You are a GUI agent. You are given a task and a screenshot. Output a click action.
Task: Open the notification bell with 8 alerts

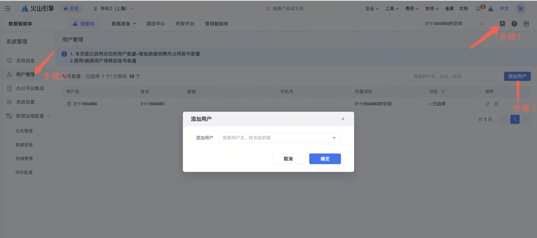(x=479, y=8)
